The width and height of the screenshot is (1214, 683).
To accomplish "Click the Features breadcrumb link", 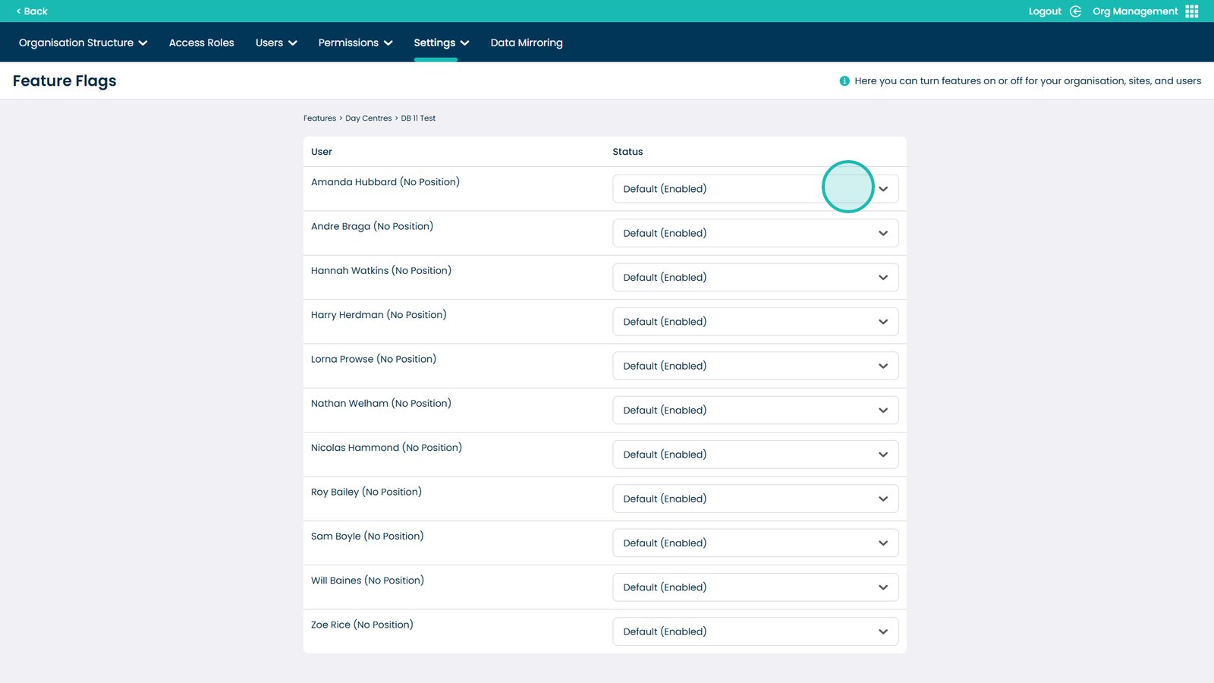I will coord(319,118).
